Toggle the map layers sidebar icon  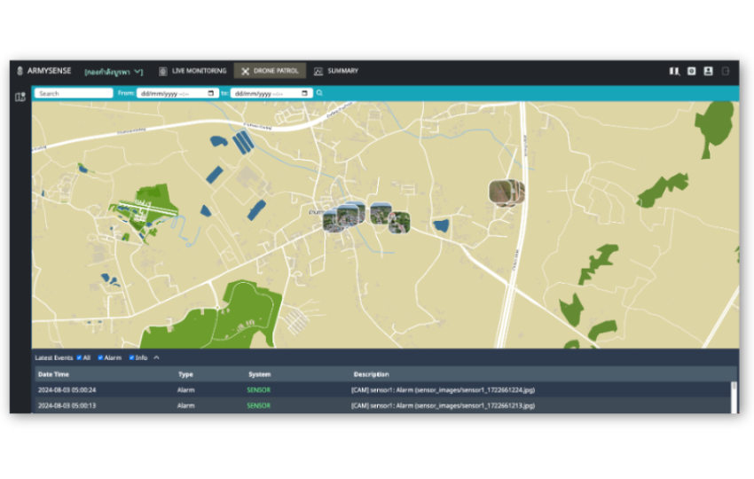coord(20,97)
